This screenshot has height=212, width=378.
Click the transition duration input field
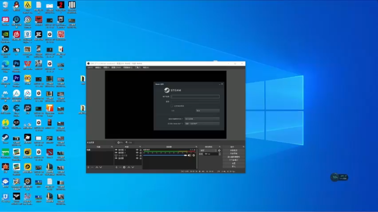pos(211,154)
